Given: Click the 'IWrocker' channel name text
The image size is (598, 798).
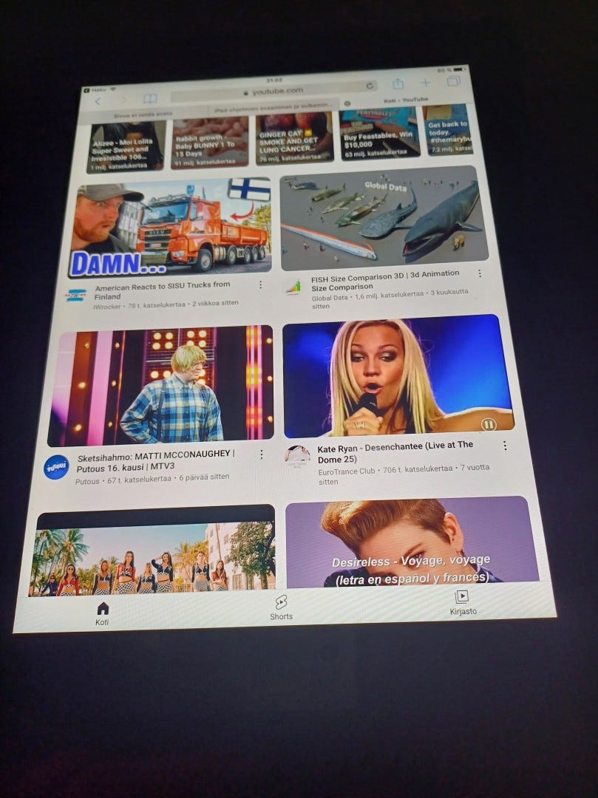Looking at the screenshot, I should pyautogui.click(x=107, y=307).
